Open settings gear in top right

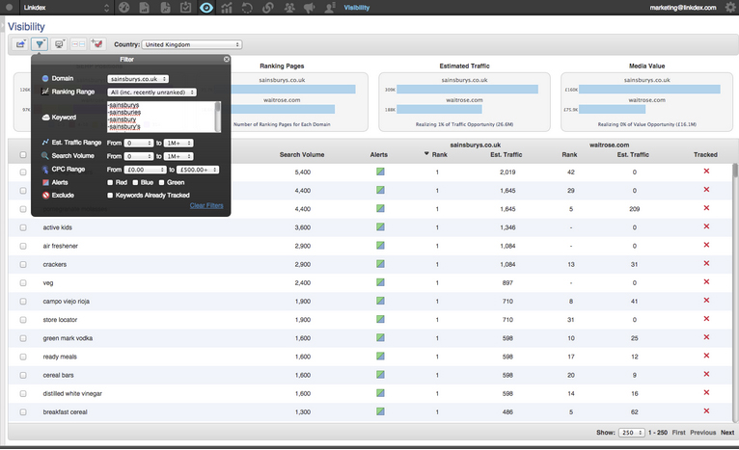730,7
